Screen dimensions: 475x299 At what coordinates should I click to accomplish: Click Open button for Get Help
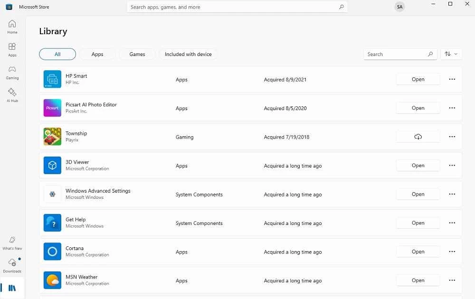click(418, 223)
